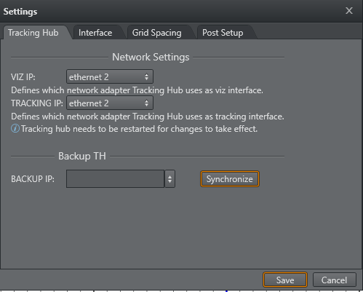Select the Grid Spacing tab

tap(156, 33)
